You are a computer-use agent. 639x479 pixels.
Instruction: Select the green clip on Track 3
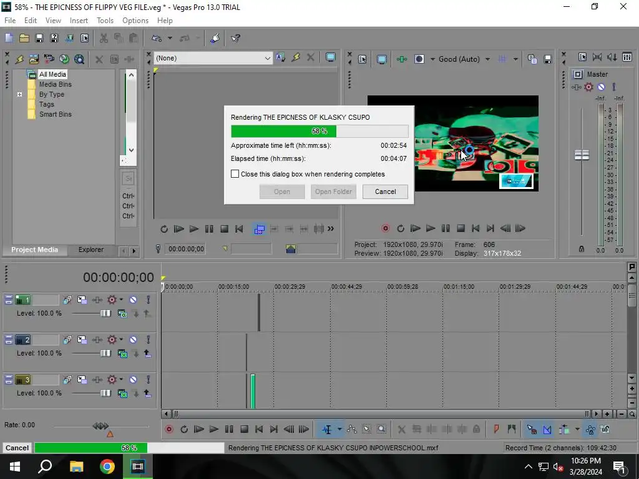(253, 391)
